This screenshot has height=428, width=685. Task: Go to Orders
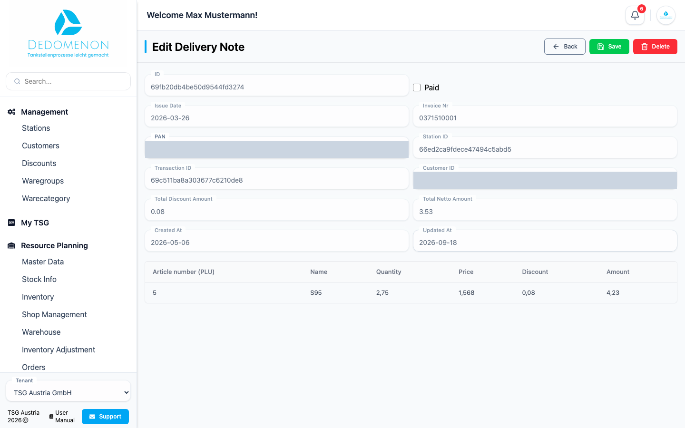pos(34,367)
